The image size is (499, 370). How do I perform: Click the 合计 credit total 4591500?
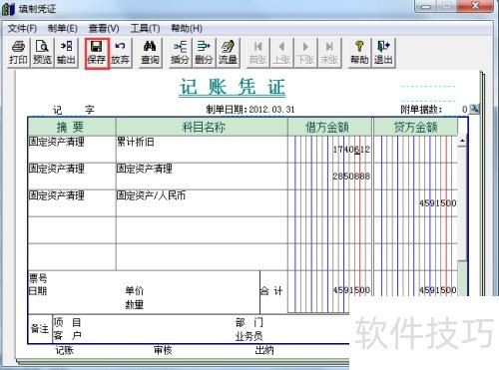pyautogui.click(x=437, y=290)
